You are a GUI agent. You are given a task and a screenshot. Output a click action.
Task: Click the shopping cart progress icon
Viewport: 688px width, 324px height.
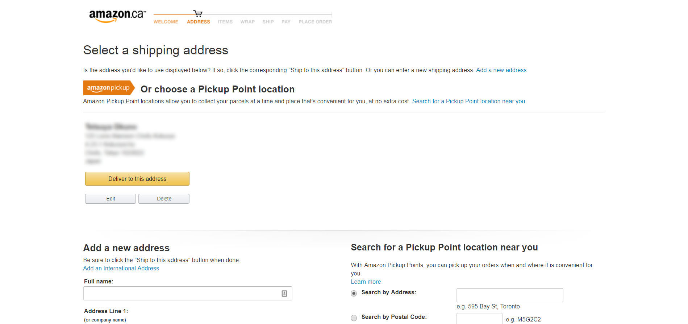coord(198,14)
